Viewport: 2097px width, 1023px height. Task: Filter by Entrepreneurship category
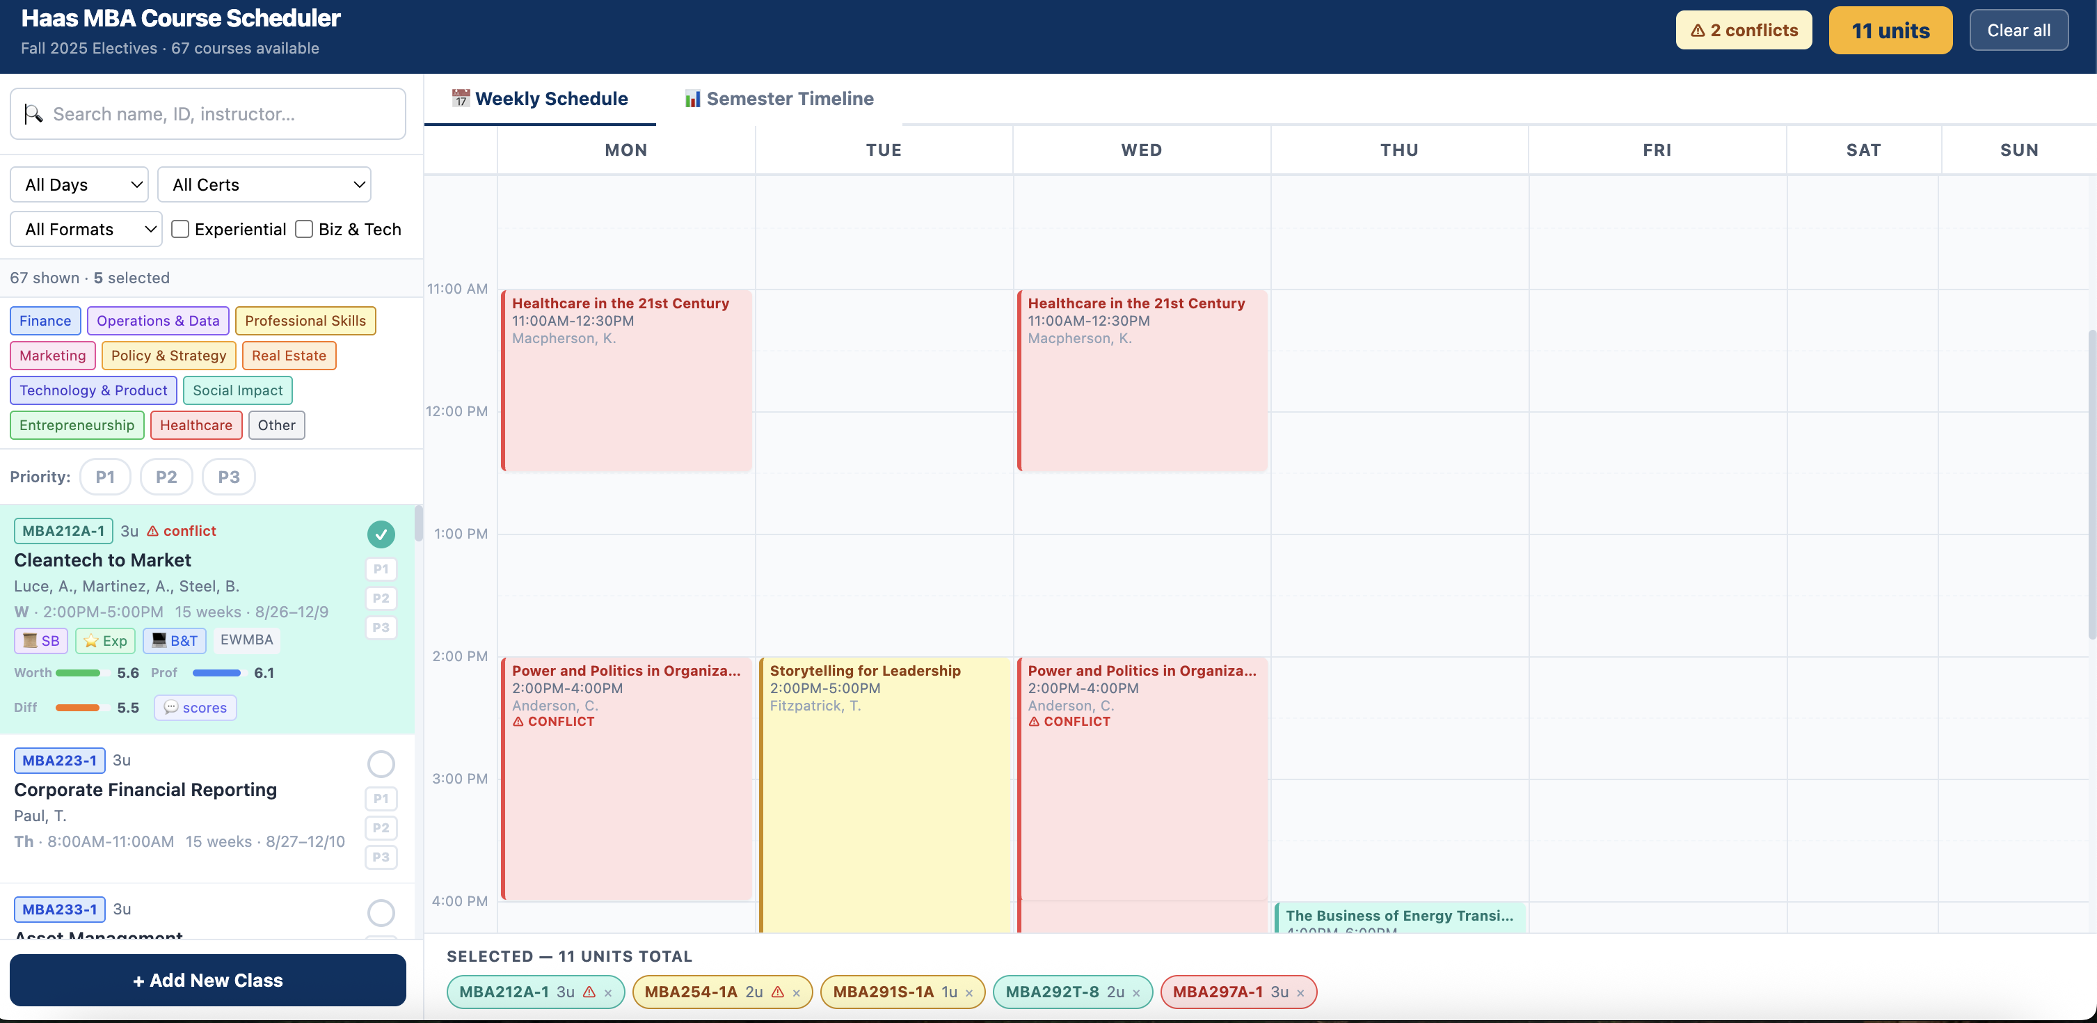pyautogui.click(x=77, y=426)
